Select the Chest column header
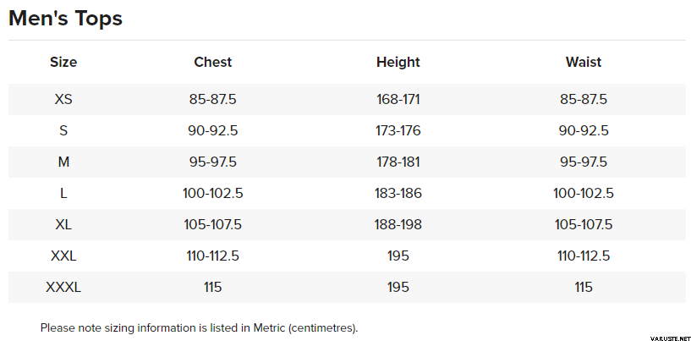This screenshot has height=341, width=691. 212,62
